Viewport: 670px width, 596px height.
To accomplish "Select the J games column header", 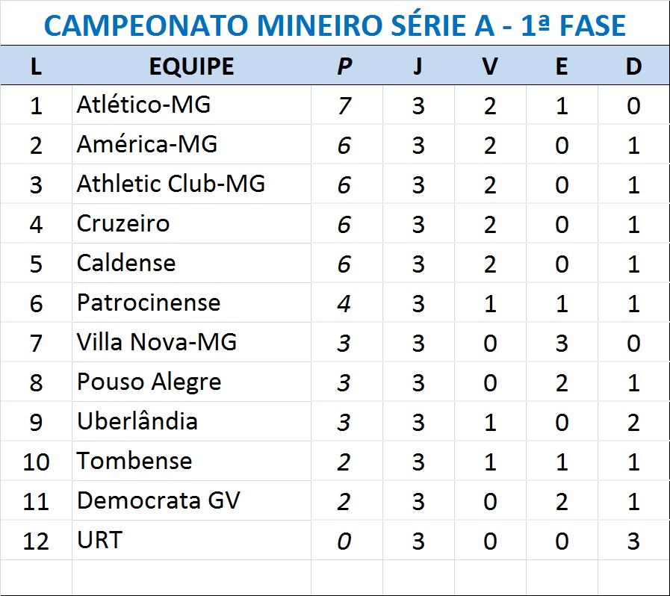I will pos(418,66).
